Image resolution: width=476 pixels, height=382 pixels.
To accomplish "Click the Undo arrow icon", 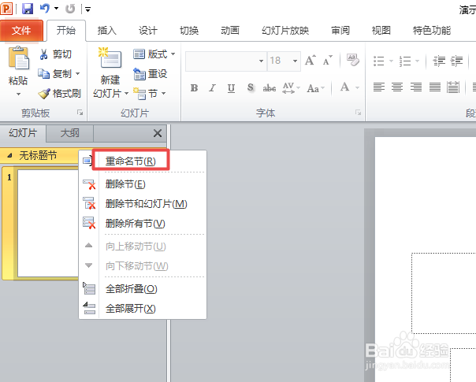I will click(44, 9).
